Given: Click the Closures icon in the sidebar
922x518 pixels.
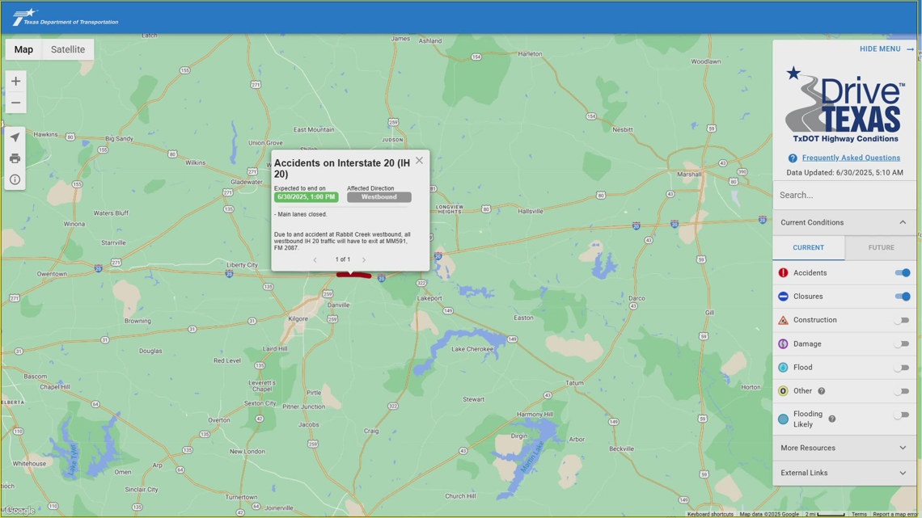Looking at the screenshot, I should pos(783,296).
